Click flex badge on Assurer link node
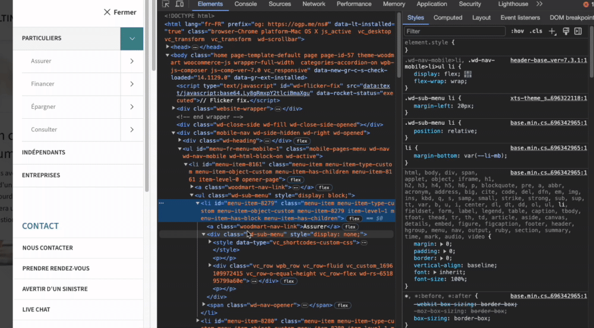 coord(350,227)
